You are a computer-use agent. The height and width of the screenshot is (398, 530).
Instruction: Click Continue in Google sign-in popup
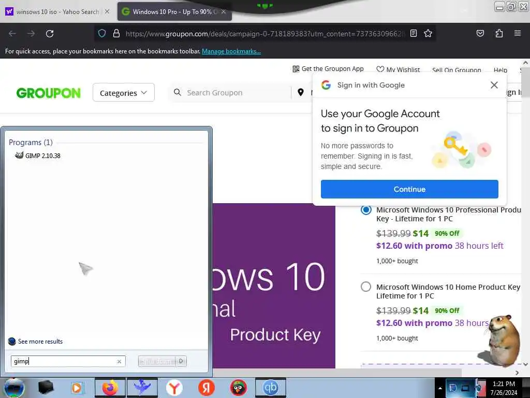[x=409, y=189]
